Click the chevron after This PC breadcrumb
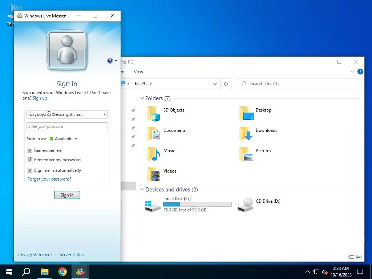Screen dimensions: 372x279 click(x=151, y=84)
